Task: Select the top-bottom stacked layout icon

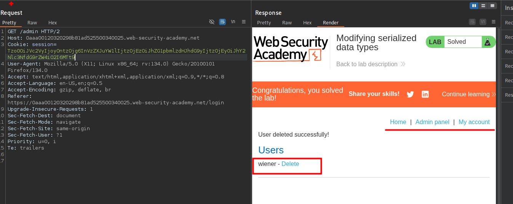Action: [483, 6]
